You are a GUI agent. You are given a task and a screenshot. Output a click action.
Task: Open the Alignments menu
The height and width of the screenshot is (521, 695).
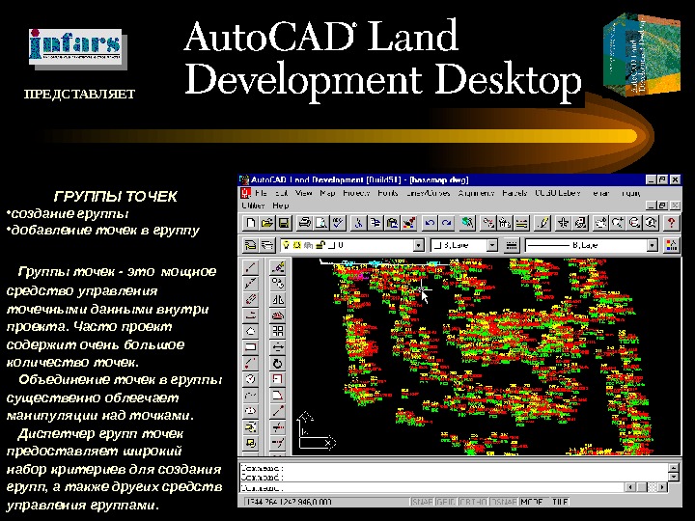(476, 193)
